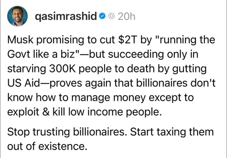Click the phrase manage money except
This screenshot has height=158, width=227.
tap(132, 98)
